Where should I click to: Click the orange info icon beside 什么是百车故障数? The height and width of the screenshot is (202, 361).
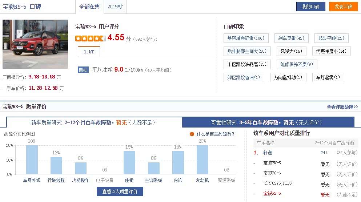coord(192,134)
